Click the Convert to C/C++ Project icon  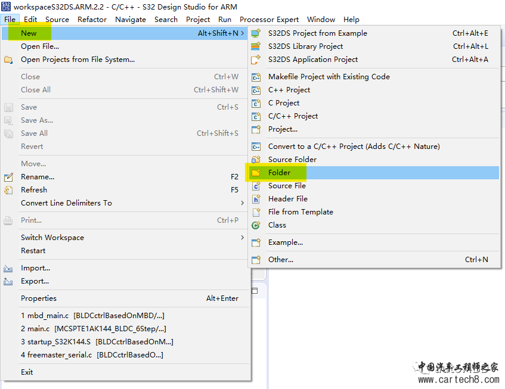coord(256,147)
